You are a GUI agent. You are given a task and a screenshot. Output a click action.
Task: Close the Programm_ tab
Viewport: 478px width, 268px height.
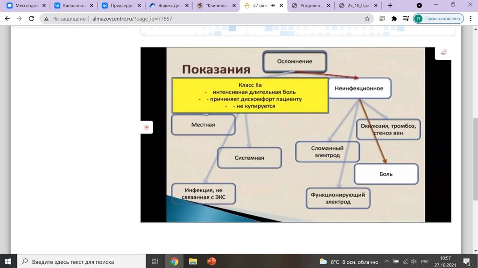[328, 6]
